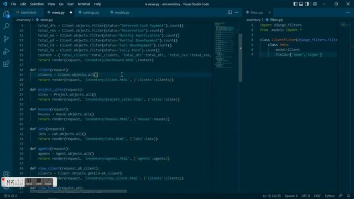Click line number 19 in views.py gutter
This screenshot has height=199, width=354.
coord(21,75)
